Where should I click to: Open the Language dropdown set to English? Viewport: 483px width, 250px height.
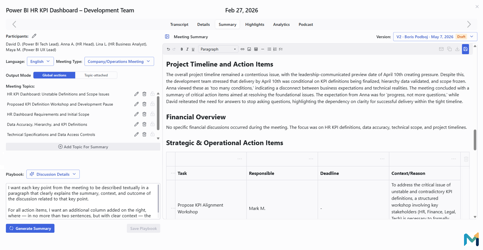pos(40,61)
